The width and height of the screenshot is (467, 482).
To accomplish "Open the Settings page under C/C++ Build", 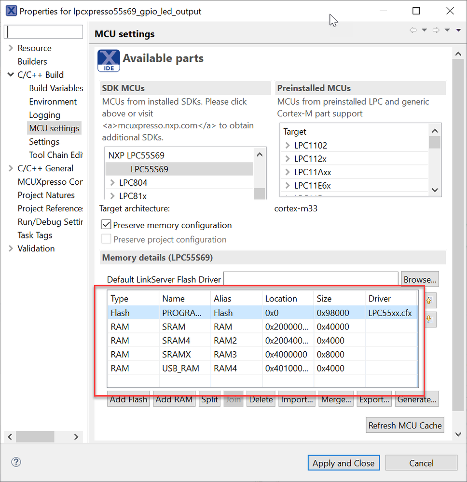I will (x=44, y=142).
